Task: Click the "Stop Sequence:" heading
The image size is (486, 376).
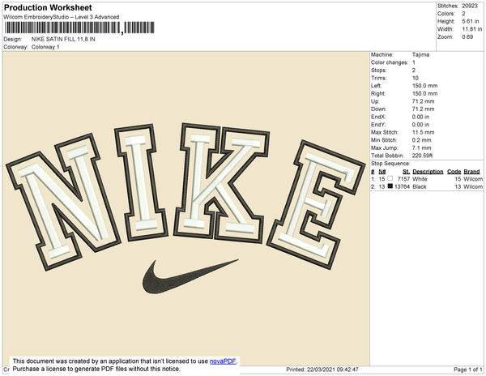Action: pos(390,164)
